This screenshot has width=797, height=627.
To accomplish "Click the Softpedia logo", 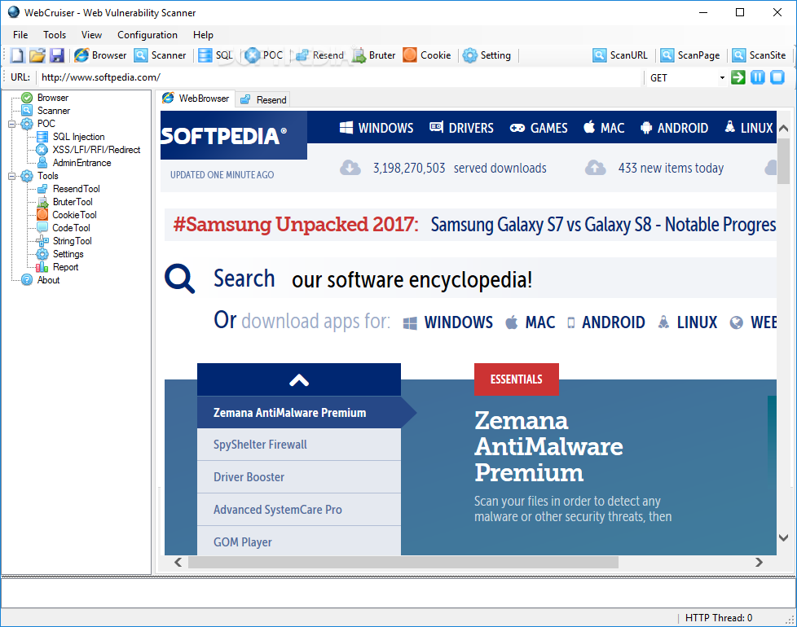I will point(234,135).
